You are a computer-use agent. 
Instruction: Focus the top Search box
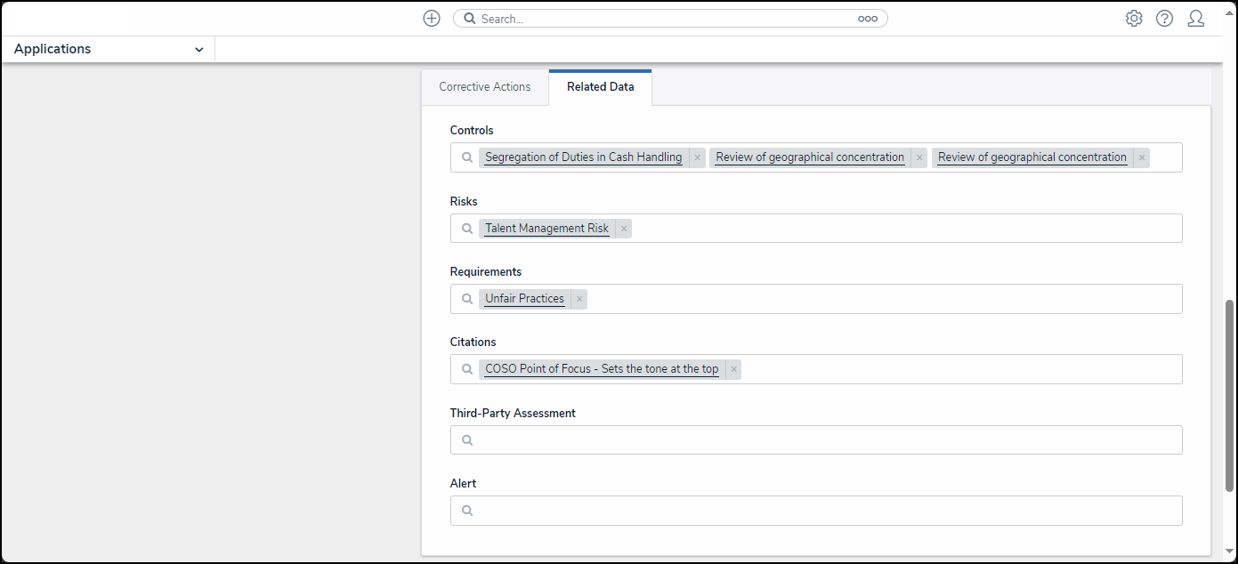pos(668,19)
